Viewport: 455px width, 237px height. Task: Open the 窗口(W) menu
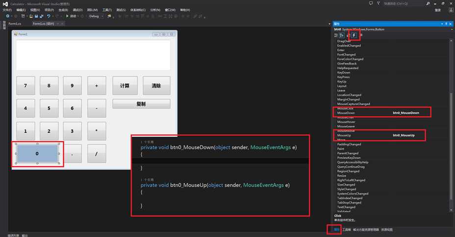[170, 10]
